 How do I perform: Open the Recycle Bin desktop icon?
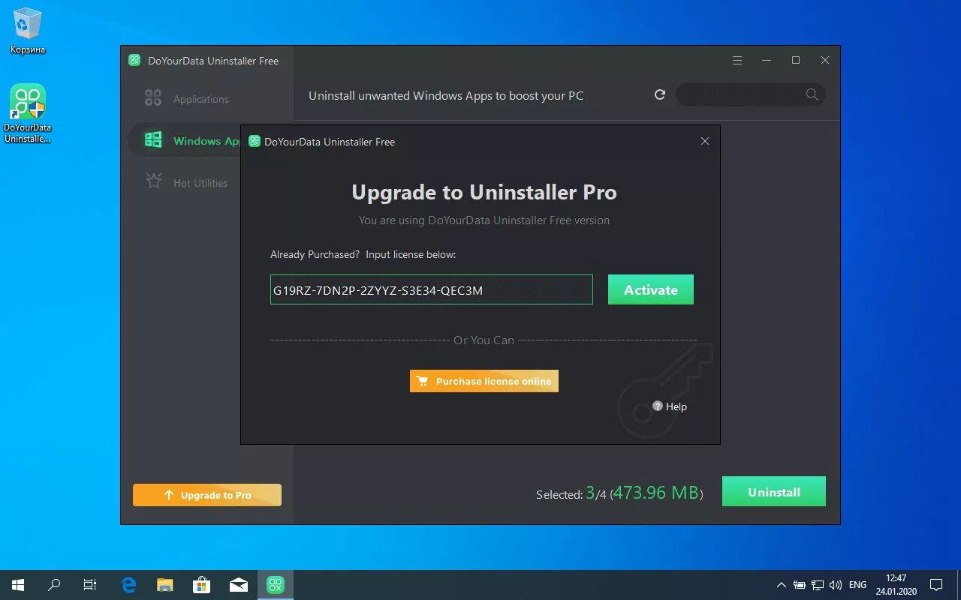coord(28,31)
